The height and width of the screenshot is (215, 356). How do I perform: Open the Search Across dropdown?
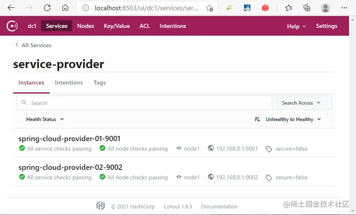pyautogui.click(x=302, y=103)
